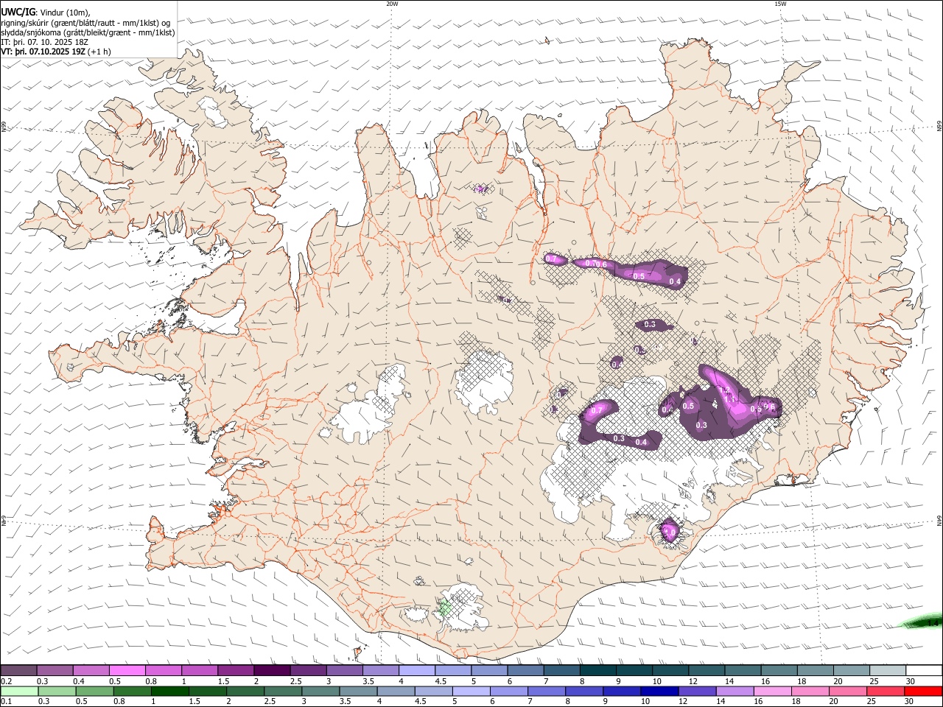Click the pale gray upper swatch between 25 and 30
This screenshot has width=943, height=707.
pos(888,670)
